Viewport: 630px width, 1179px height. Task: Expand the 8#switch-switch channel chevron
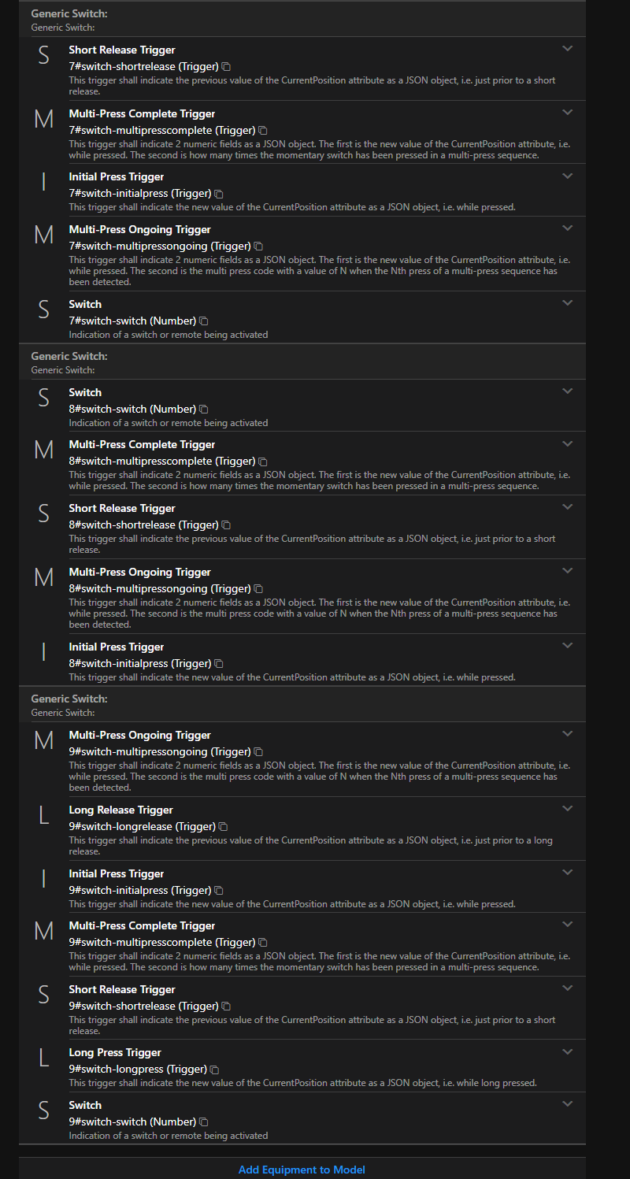pos(567,391)
